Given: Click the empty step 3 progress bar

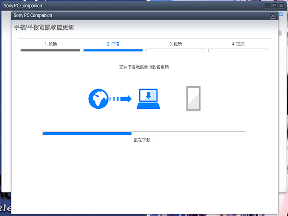Looking at the screenshot, I should pos(176,50).
